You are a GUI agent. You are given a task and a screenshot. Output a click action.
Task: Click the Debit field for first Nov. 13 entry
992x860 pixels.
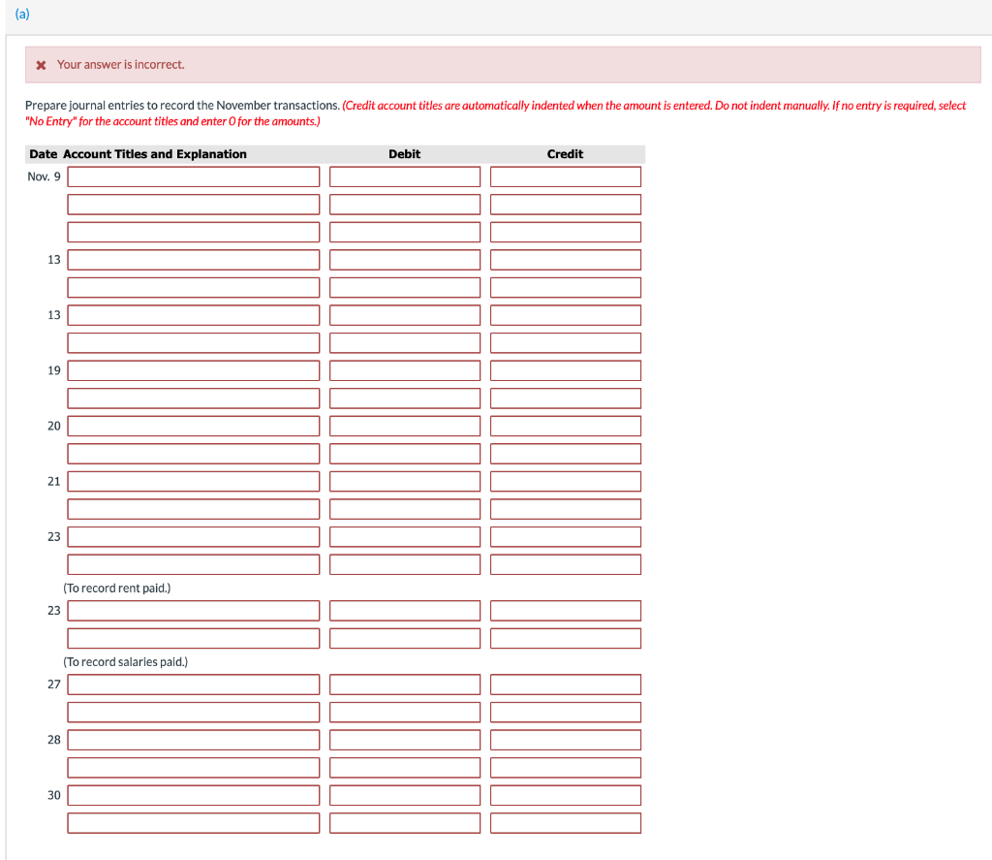point(404,259)
